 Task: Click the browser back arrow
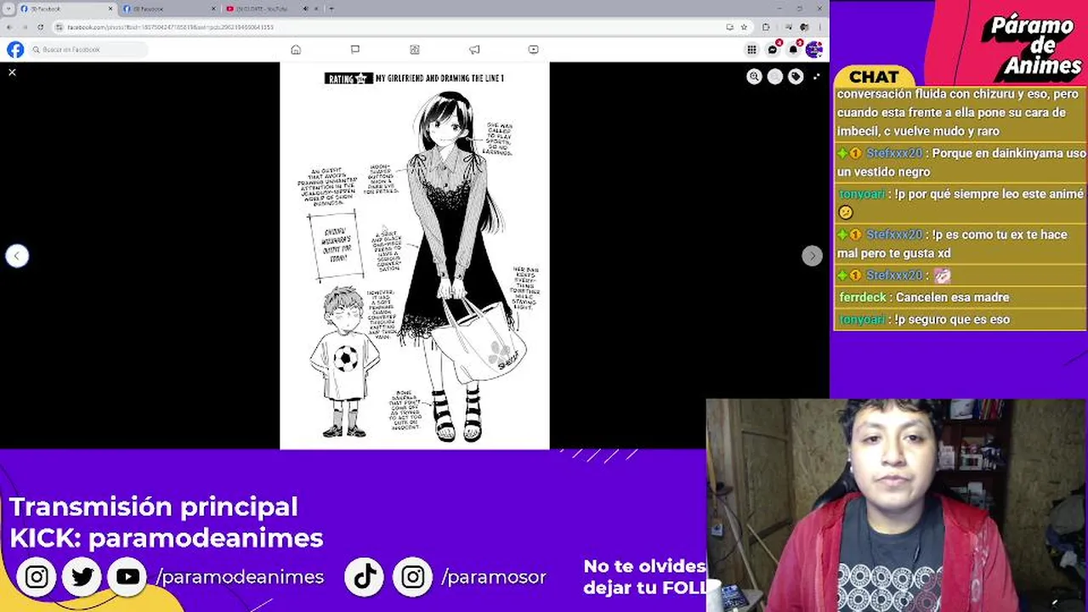pos(8,27)
